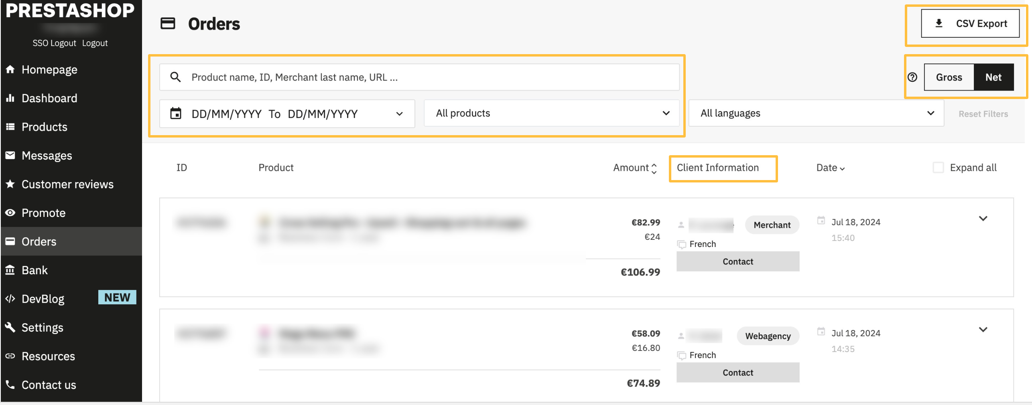This screenshot has height=405, width=1032.
Task: Click the Merchant tag badge
Action: pyautogui.click(x=772, y=225)
